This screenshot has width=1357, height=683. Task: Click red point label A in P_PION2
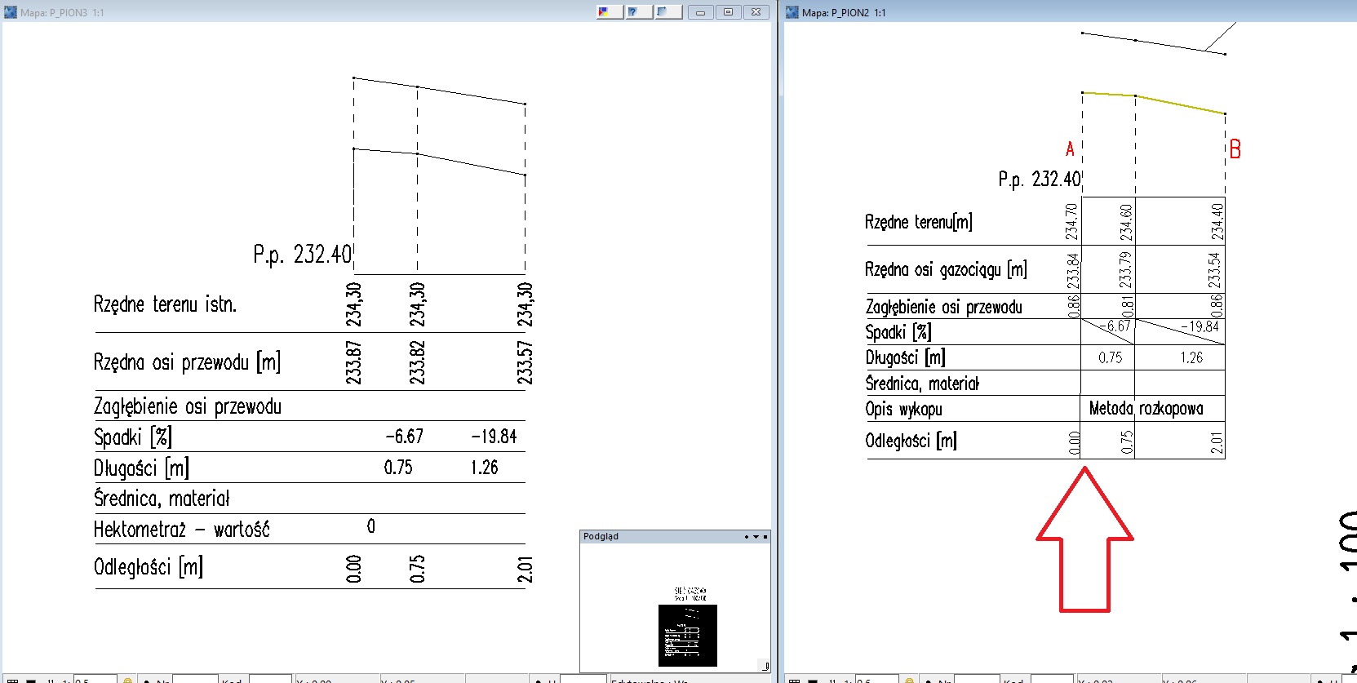point(1070,149)
